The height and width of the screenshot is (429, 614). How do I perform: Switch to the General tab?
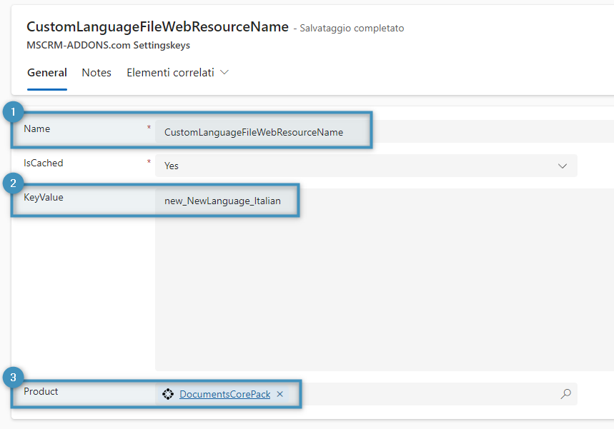[47, 73]
